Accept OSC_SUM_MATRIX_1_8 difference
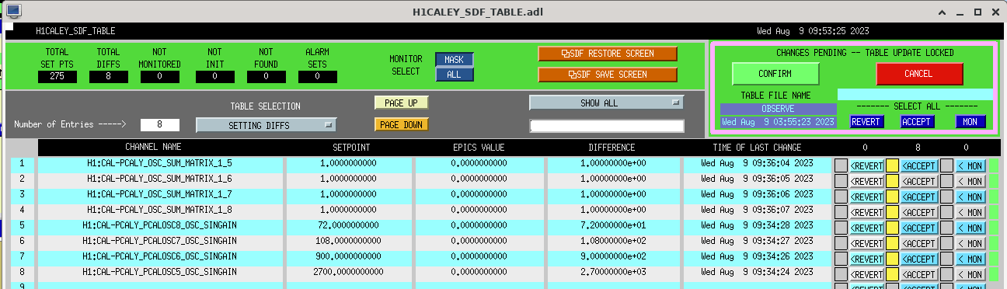The image size is (1007, 289). (x=918, y=211)
